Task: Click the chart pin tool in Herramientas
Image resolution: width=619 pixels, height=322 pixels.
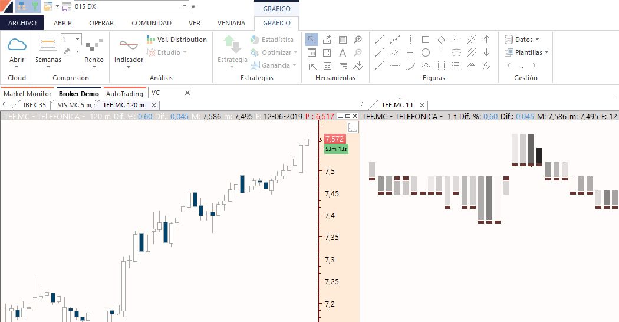Action: click(327, 40)
